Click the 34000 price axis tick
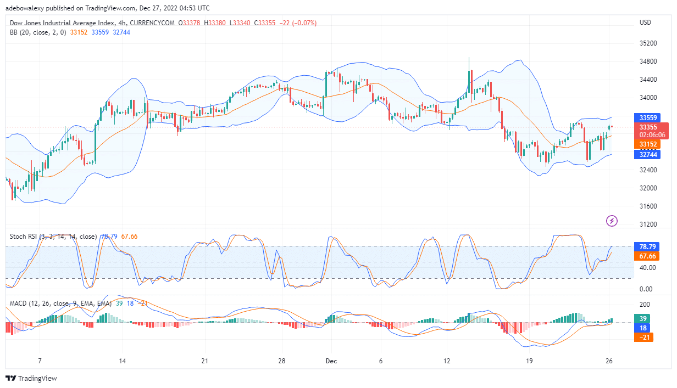677x388 pixels. pos(648,98)
